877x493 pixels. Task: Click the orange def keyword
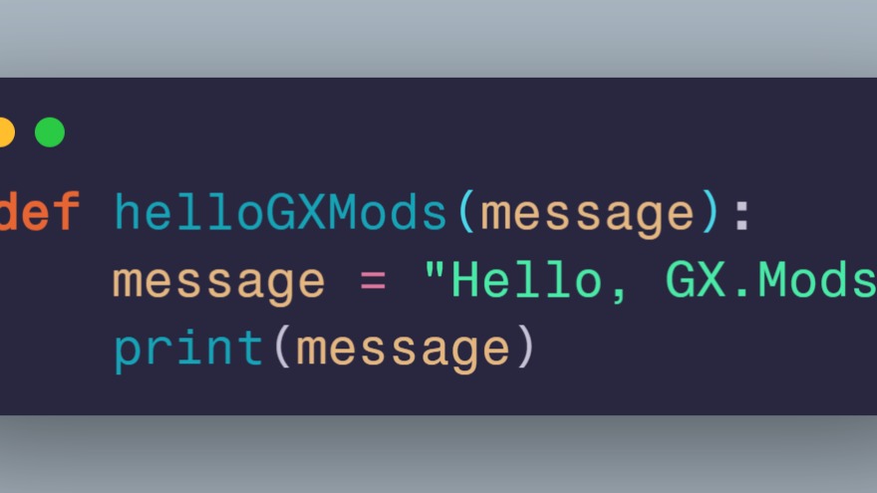(39, 212)
